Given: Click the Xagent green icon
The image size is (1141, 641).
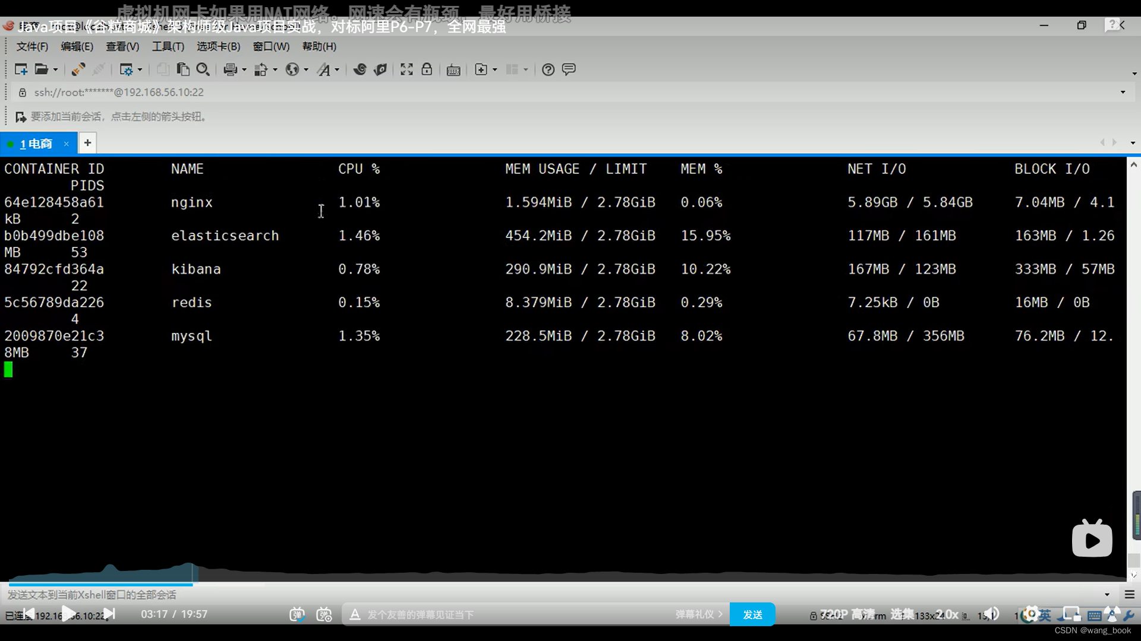Looking at the screenshot, I should point(380,69).
